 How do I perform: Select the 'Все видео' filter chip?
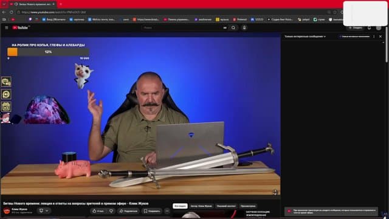click(180, 206)
